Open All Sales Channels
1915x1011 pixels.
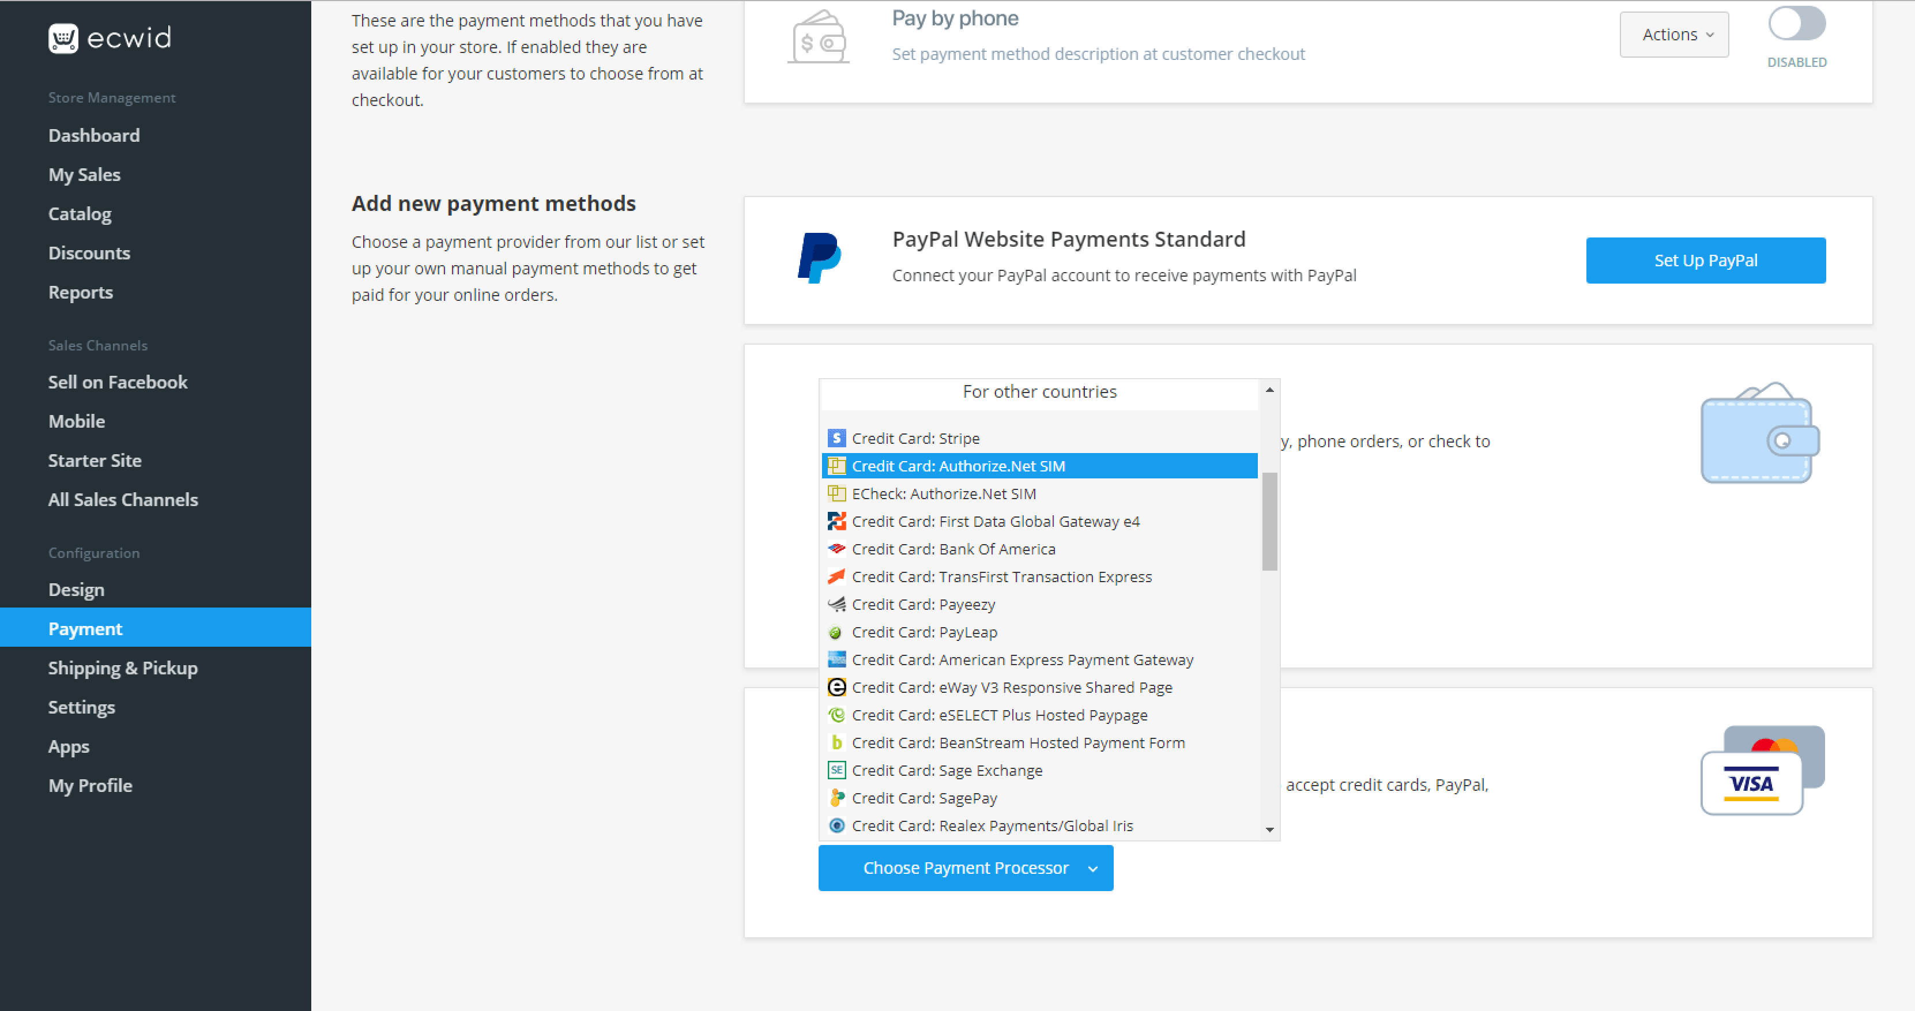coord(123,500)
